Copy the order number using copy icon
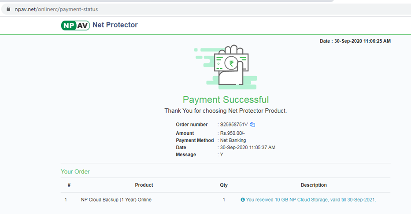This screenshot has height=214, width=411. point(252,125)
